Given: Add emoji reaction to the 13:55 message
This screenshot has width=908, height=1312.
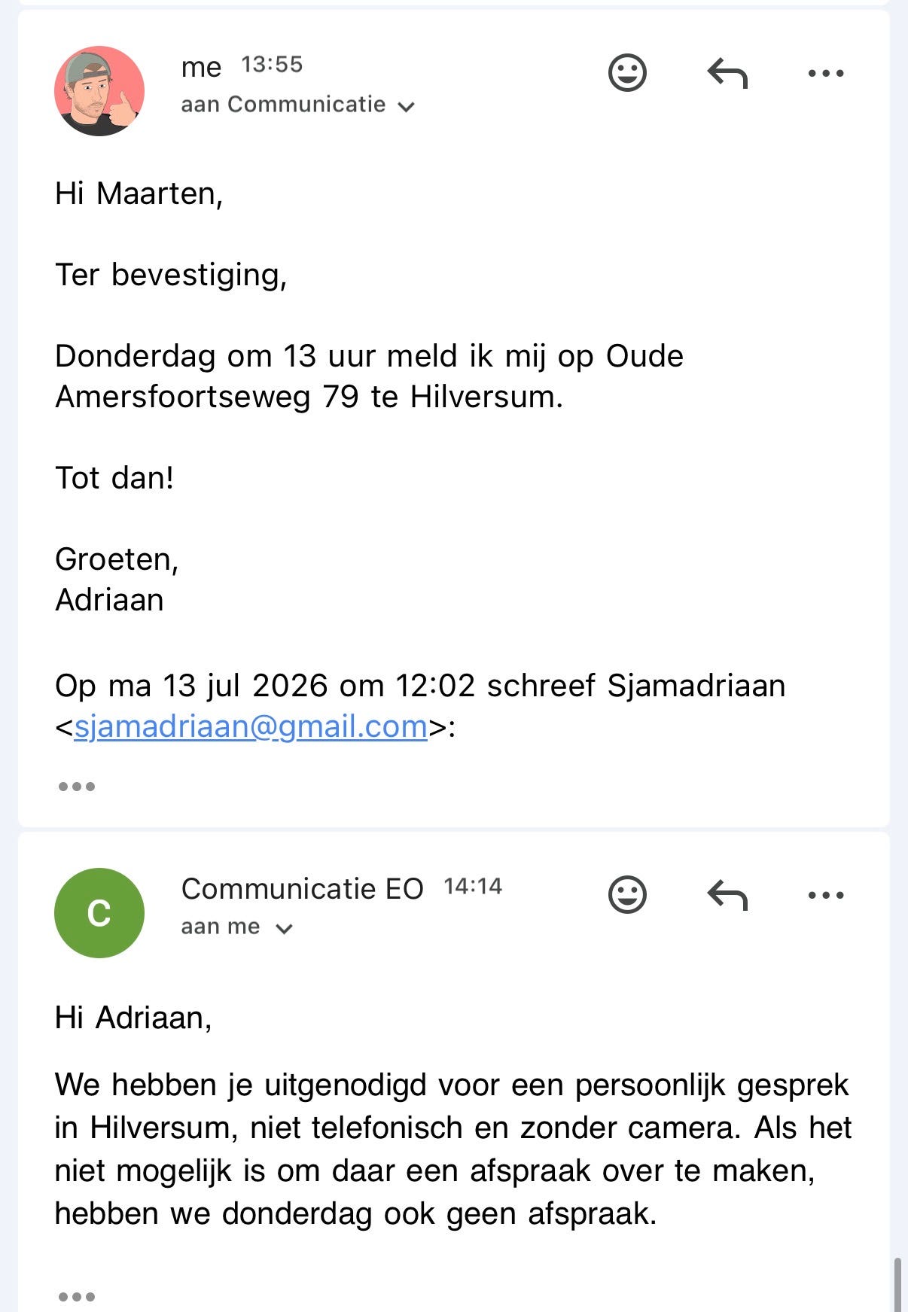Looking at the screenshot, I should tap(627, 73).
